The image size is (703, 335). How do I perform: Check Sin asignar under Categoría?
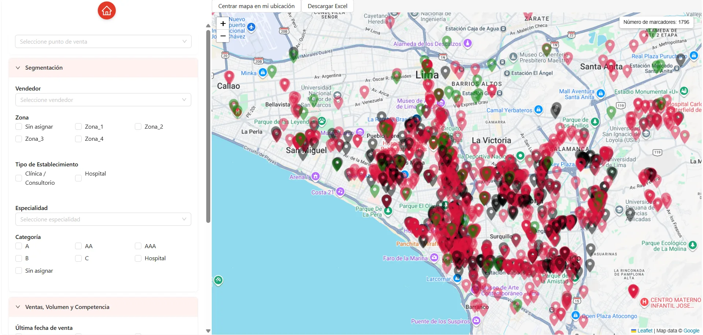point(19,270)
